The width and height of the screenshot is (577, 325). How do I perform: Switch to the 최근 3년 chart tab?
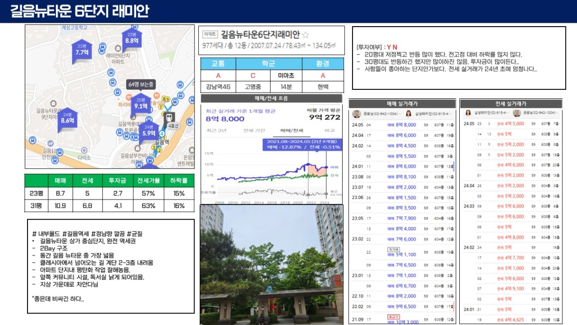point(216,130)
